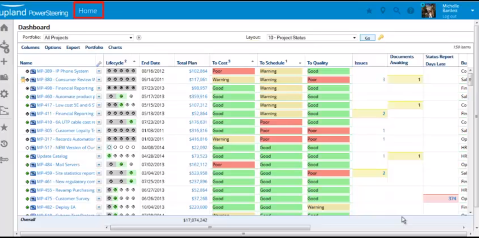Click the grid's horizontal scrollbar thumb

[x=210, y=228]
